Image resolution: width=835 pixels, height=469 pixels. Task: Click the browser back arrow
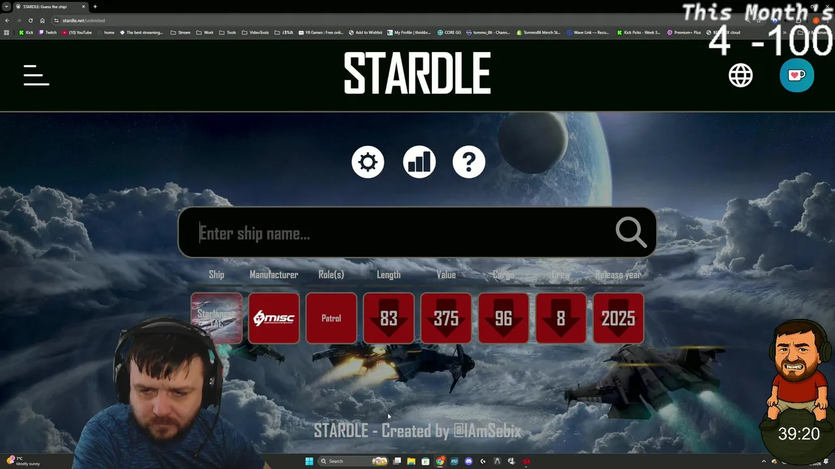pos(7,20)
